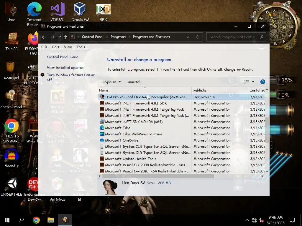Click the refresh button in address bar
Screen dimensions: 302x226
198,37
